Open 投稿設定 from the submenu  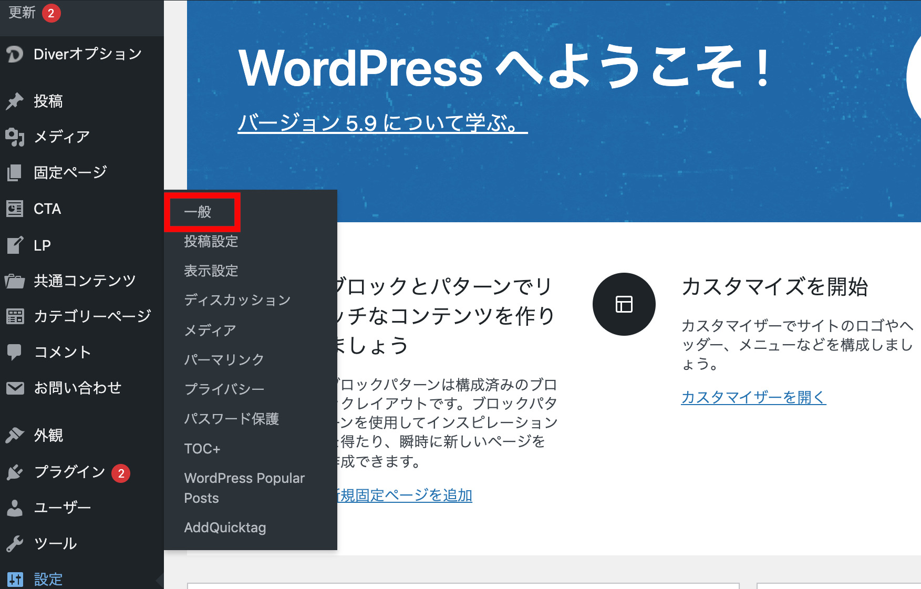(x=211, y=241)
